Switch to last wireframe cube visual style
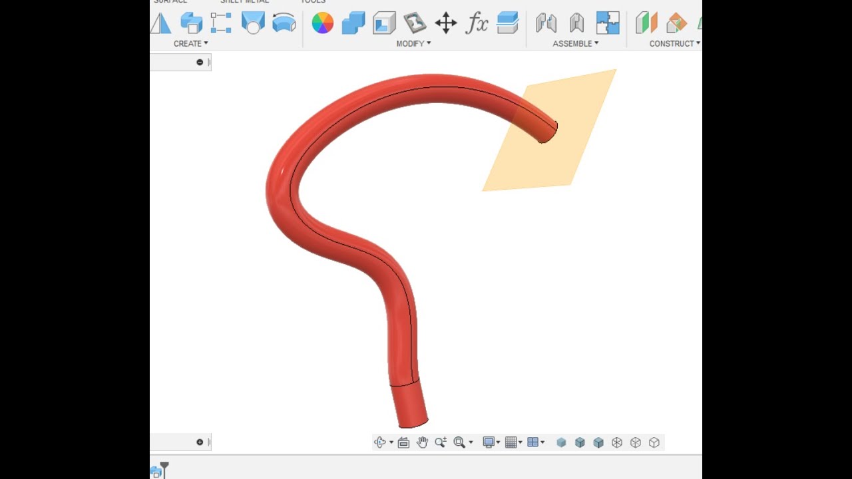 (654, 442)
